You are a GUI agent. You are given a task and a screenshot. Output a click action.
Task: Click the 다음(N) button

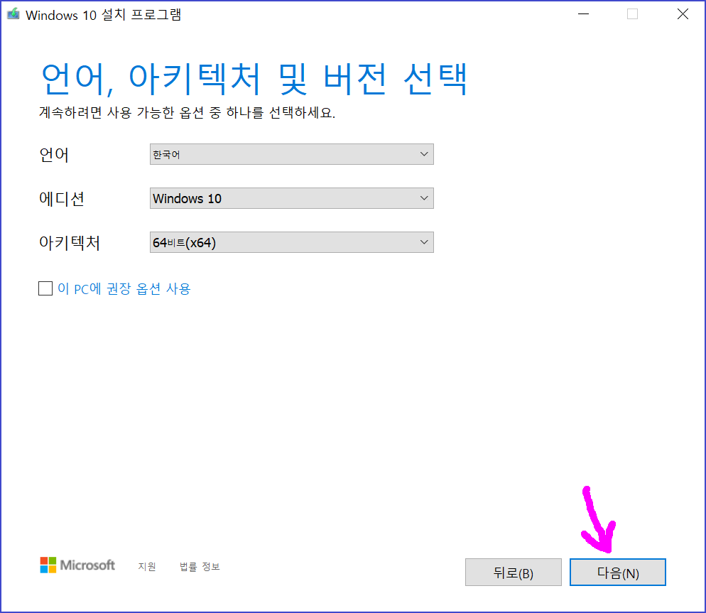[x=617, y=572]
